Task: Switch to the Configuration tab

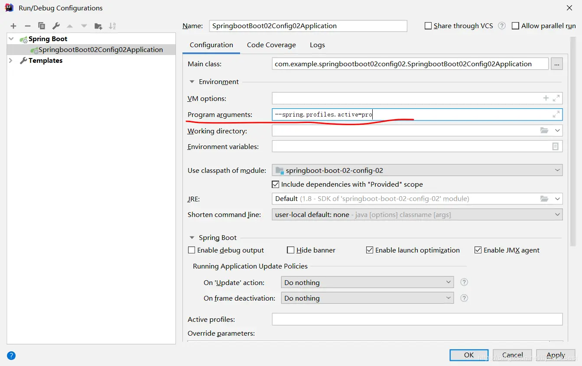Action: click(x=211, y=45)
